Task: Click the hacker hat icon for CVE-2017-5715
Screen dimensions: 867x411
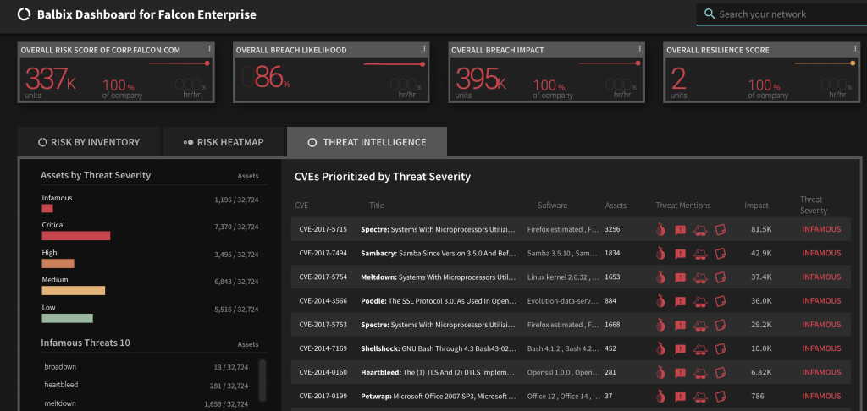Action: coord(700,229)
